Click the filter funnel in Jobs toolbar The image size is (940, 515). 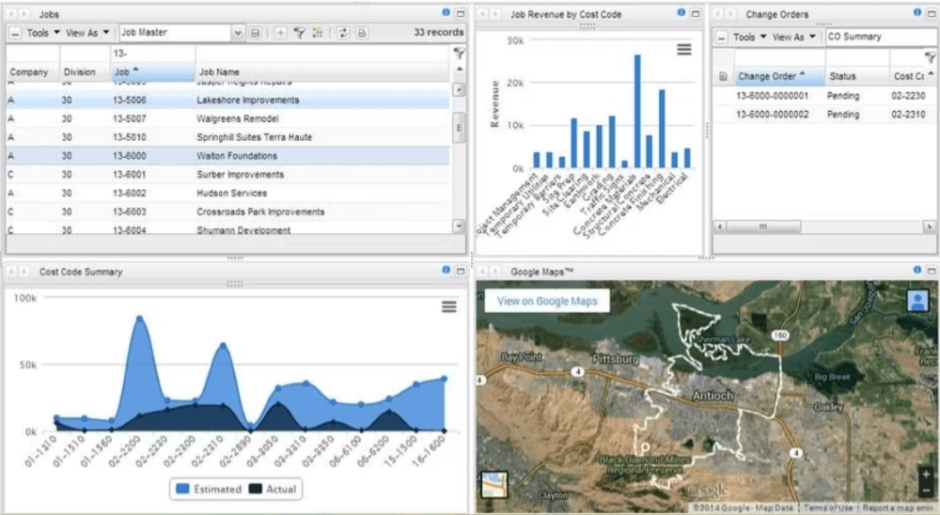(299, 33)
